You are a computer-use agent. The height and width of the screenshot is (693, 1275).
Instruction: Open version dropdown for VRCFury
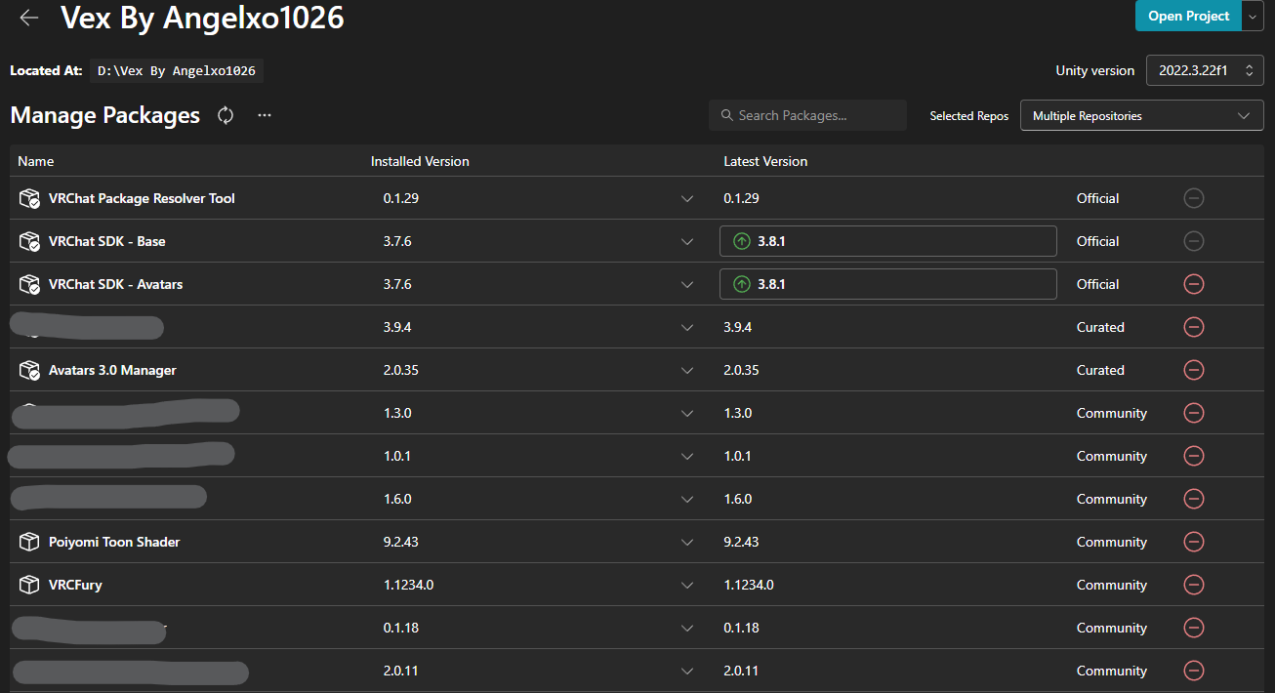click(687, 586)
